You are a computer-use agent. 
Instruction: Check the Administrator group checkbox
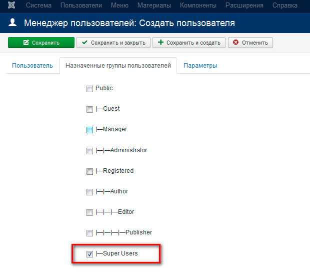pyautogui.click(x=89, y=151)
